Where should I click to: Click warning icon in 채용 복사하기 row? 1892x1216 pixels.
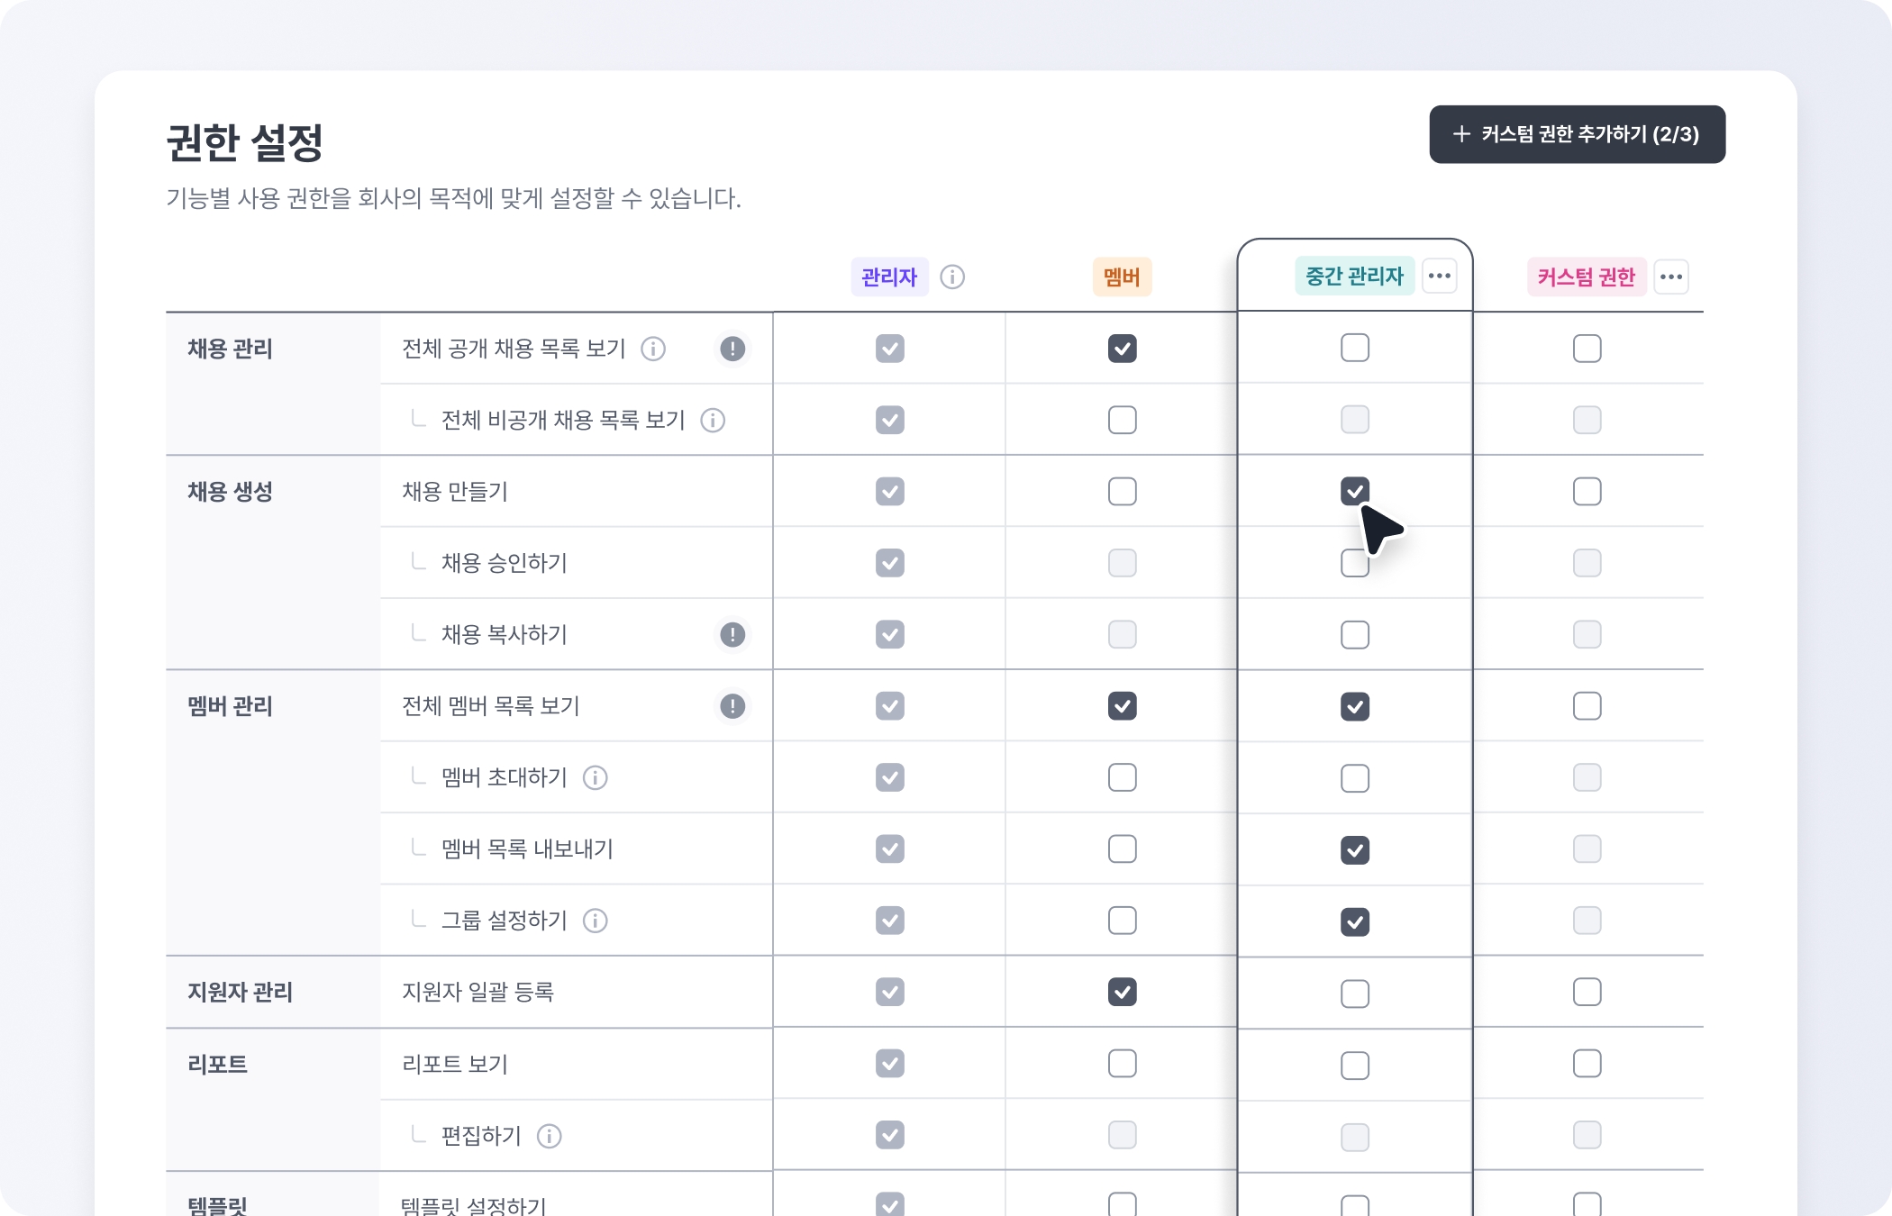(x=732, y=635)
